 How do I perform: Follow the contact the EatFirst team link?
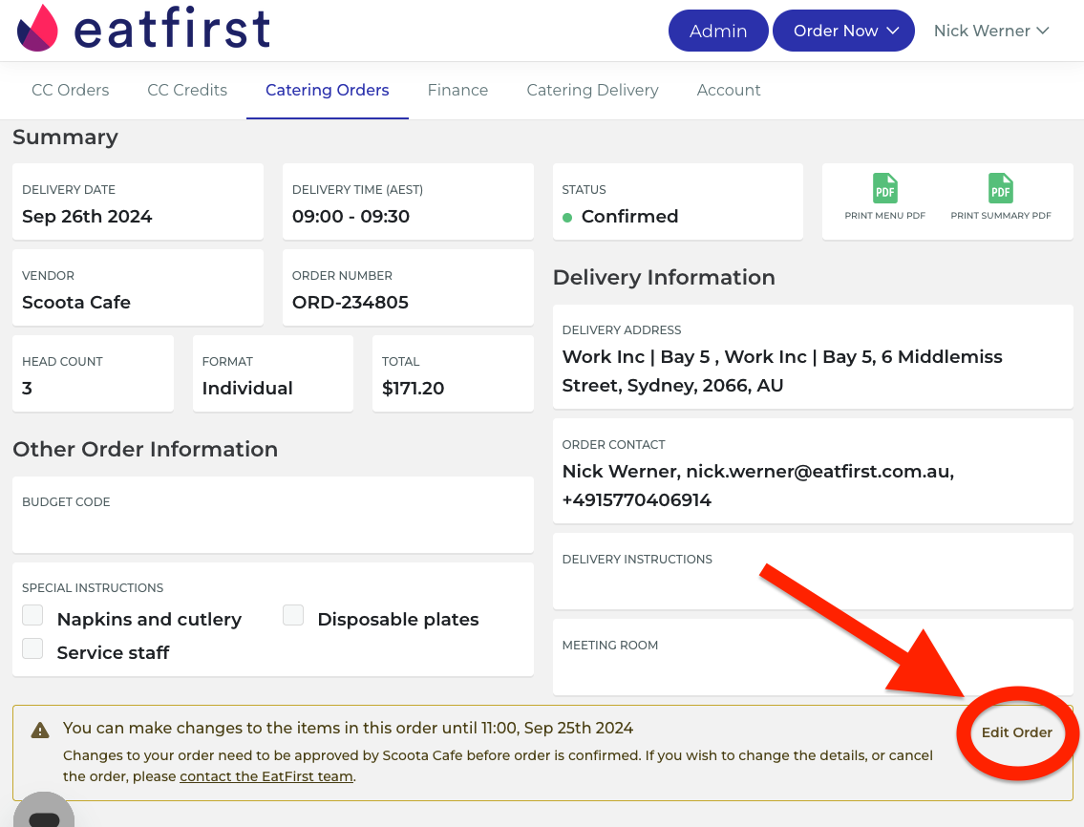pyautogui.click(x=266, y=776)
